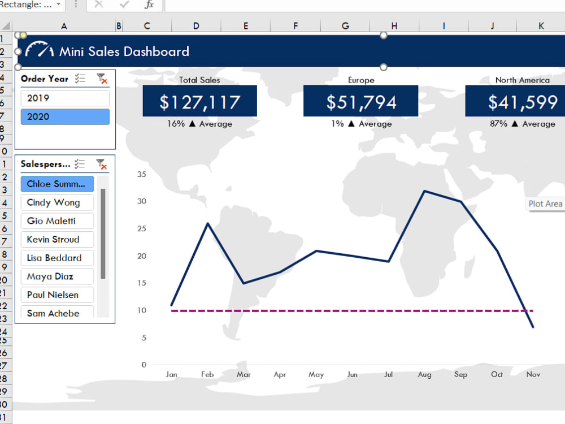Click the Salesperson slicer scrollbar thumb

pos(103,233)
